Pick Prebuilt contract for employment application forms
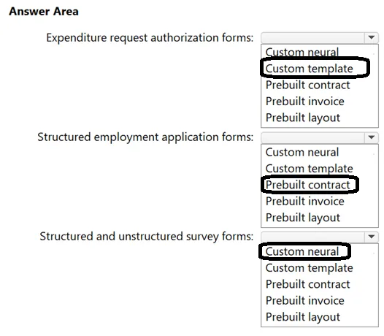Image resolution: width=384 pixels, height=336 pixels. [307, 185]
